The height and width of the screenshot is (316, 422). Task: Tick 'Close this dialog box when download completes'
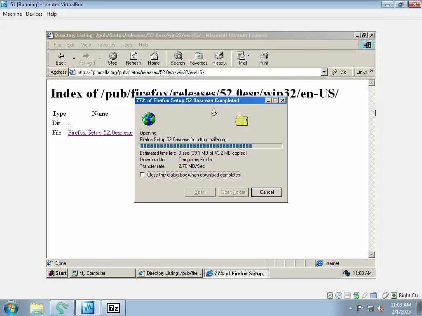142,174
